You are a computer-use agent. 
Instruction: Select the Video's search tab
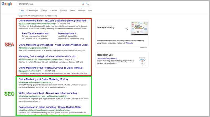pyautogui.click(x=64, y=11)
